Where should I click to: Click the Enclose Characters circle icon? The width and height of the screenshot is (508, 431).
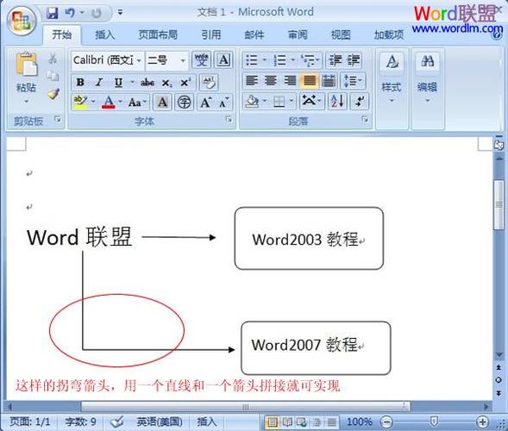coord(185,103)
